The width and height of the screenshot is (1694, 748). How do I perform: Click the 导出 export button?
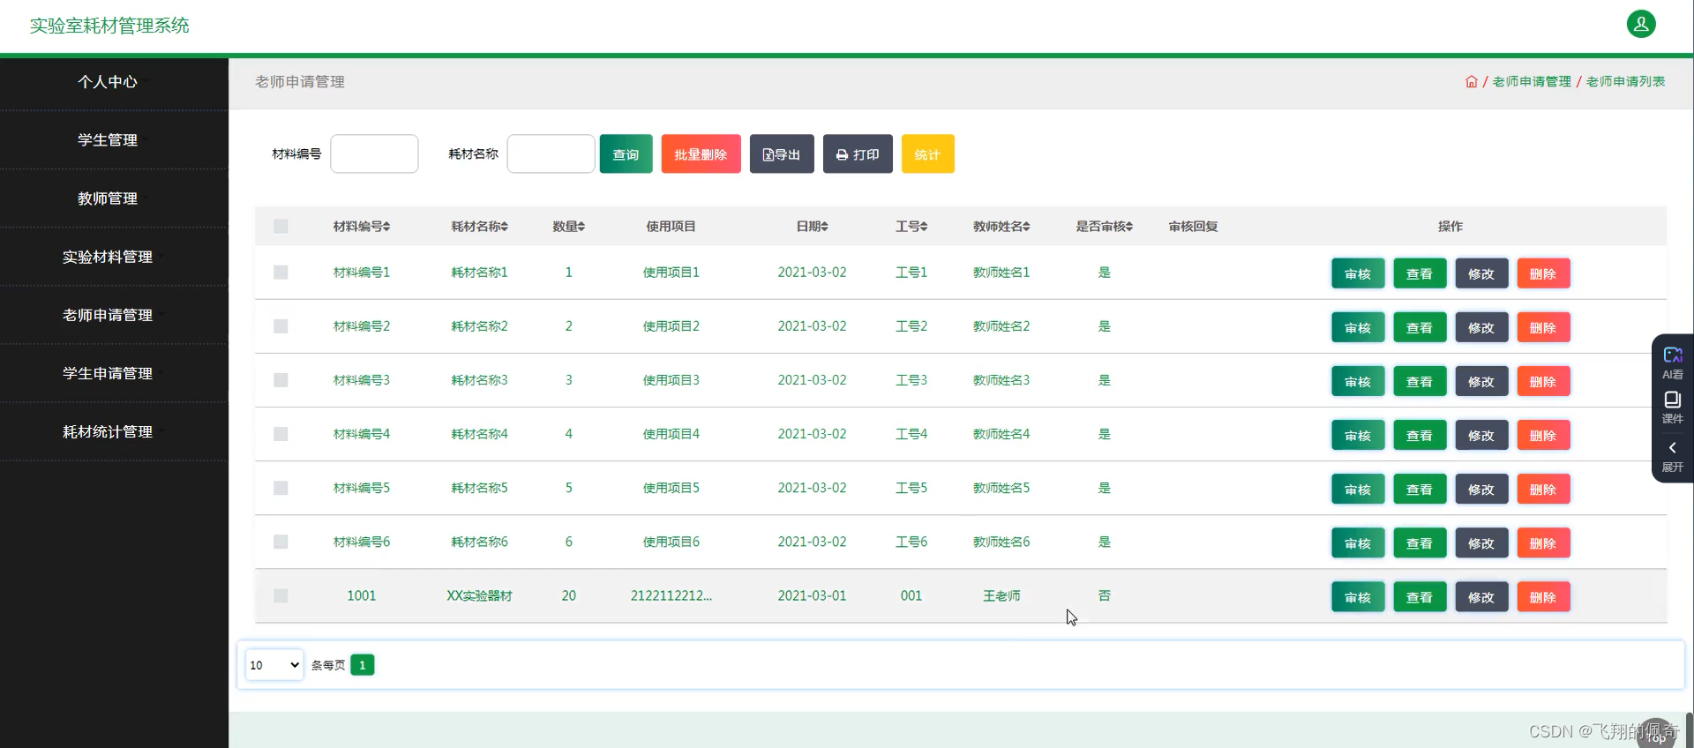tap(782, 154)
